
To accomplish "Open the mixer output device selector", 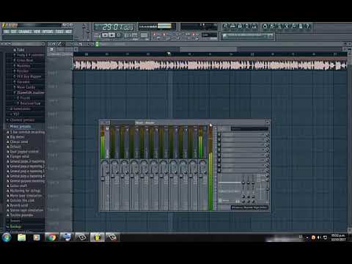I will click(x=249, y=208).
